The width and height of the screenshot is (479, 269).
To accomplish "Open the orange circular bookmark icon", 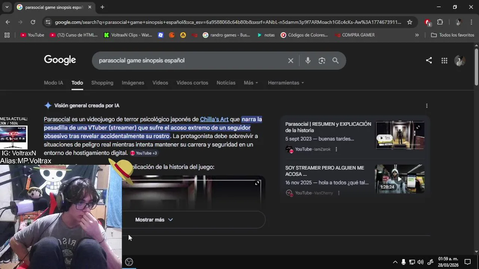I will pos(172,35).
